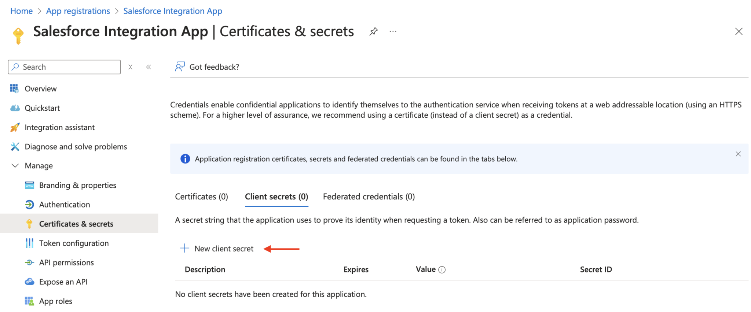Launch the Integration assistant

coord(59,127)
